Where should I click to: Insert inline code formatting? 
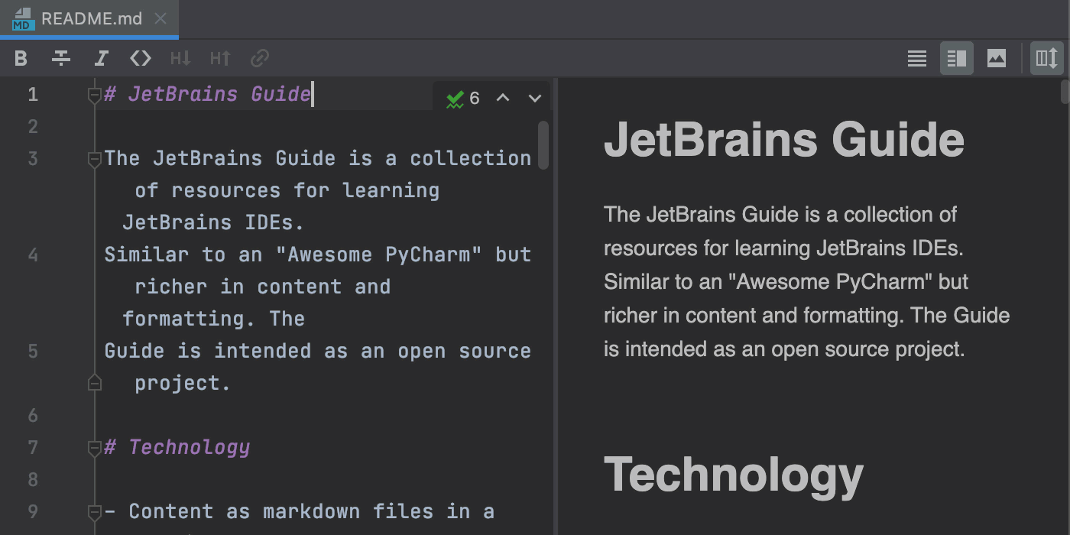(x=141, y=58)
